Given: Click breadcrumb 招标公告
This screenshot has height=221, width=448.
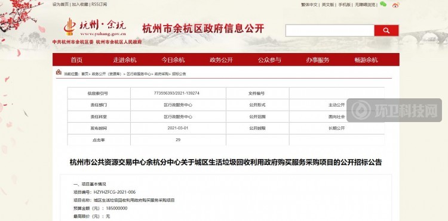Looking at the screenshot, I should pos(179,74).
